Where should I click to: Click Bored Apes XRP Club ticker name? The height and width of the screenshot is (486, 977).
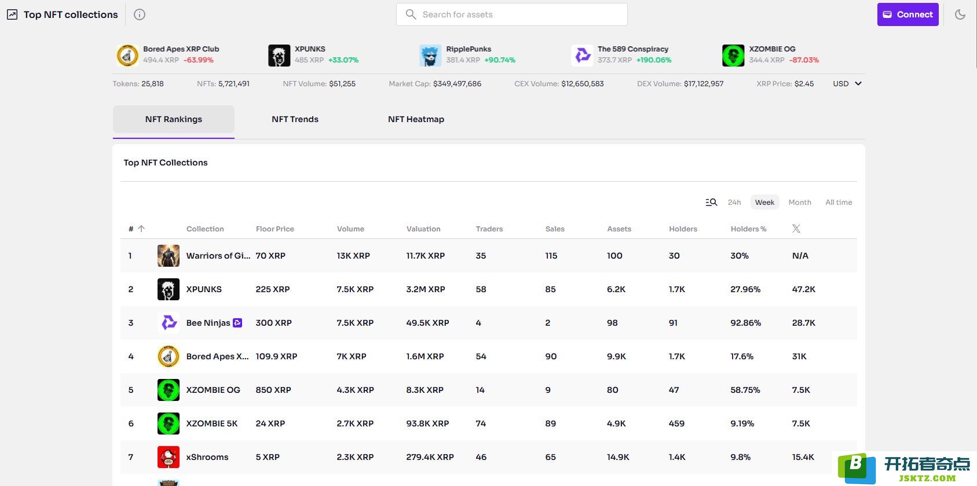[181, 49]
